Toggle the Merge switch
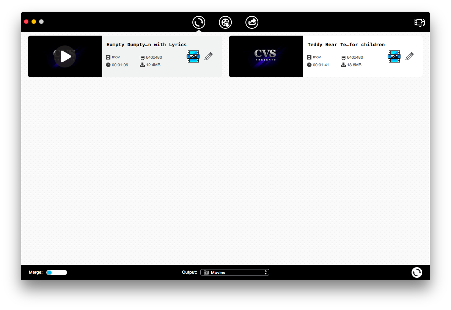The height and width of the screenshot is (310, 451). (57, 272)
